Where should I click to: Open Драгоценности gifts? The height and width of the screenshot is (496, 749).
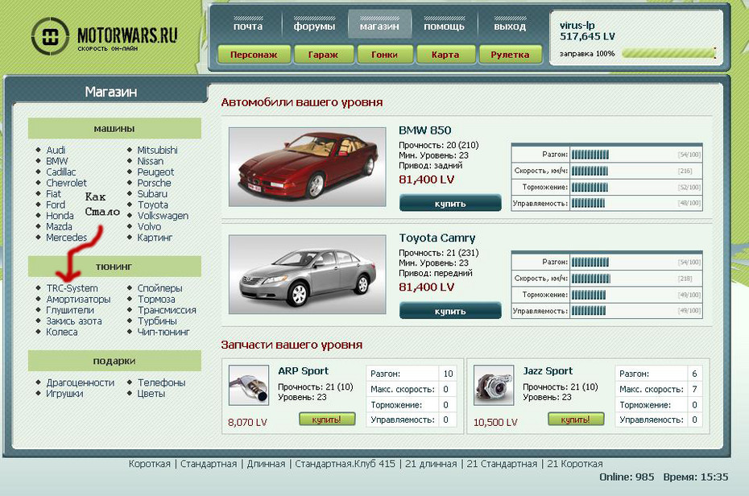81,382
